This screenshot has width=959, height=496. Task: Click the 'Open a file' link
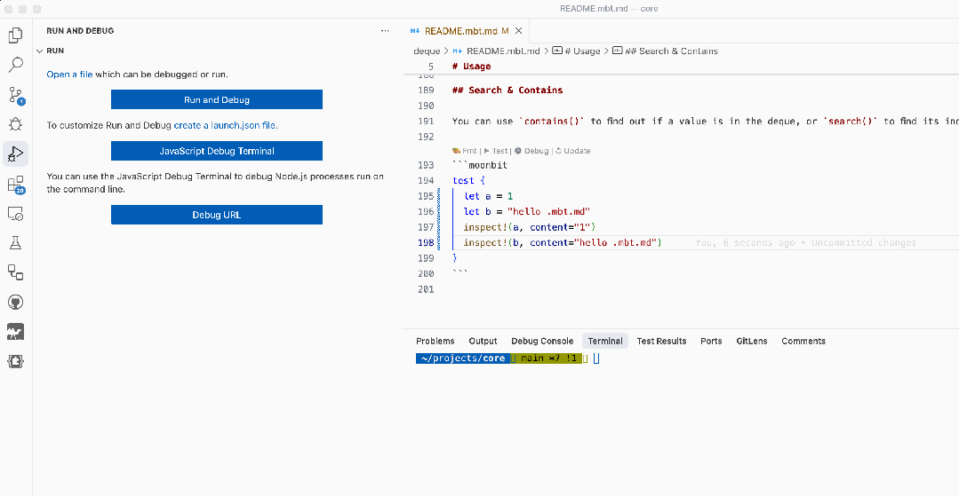69,75
